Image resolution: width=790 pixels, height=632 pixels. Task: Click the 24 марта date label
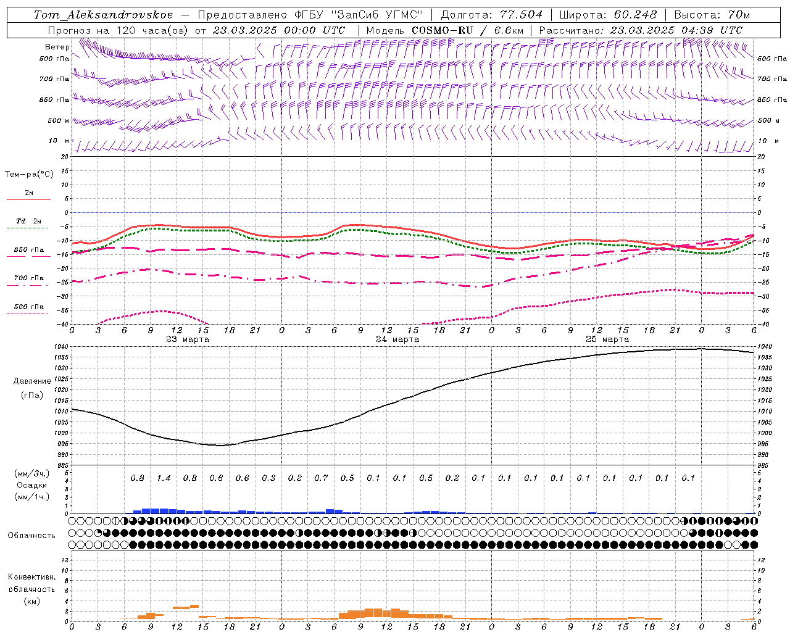click(397, 339)
